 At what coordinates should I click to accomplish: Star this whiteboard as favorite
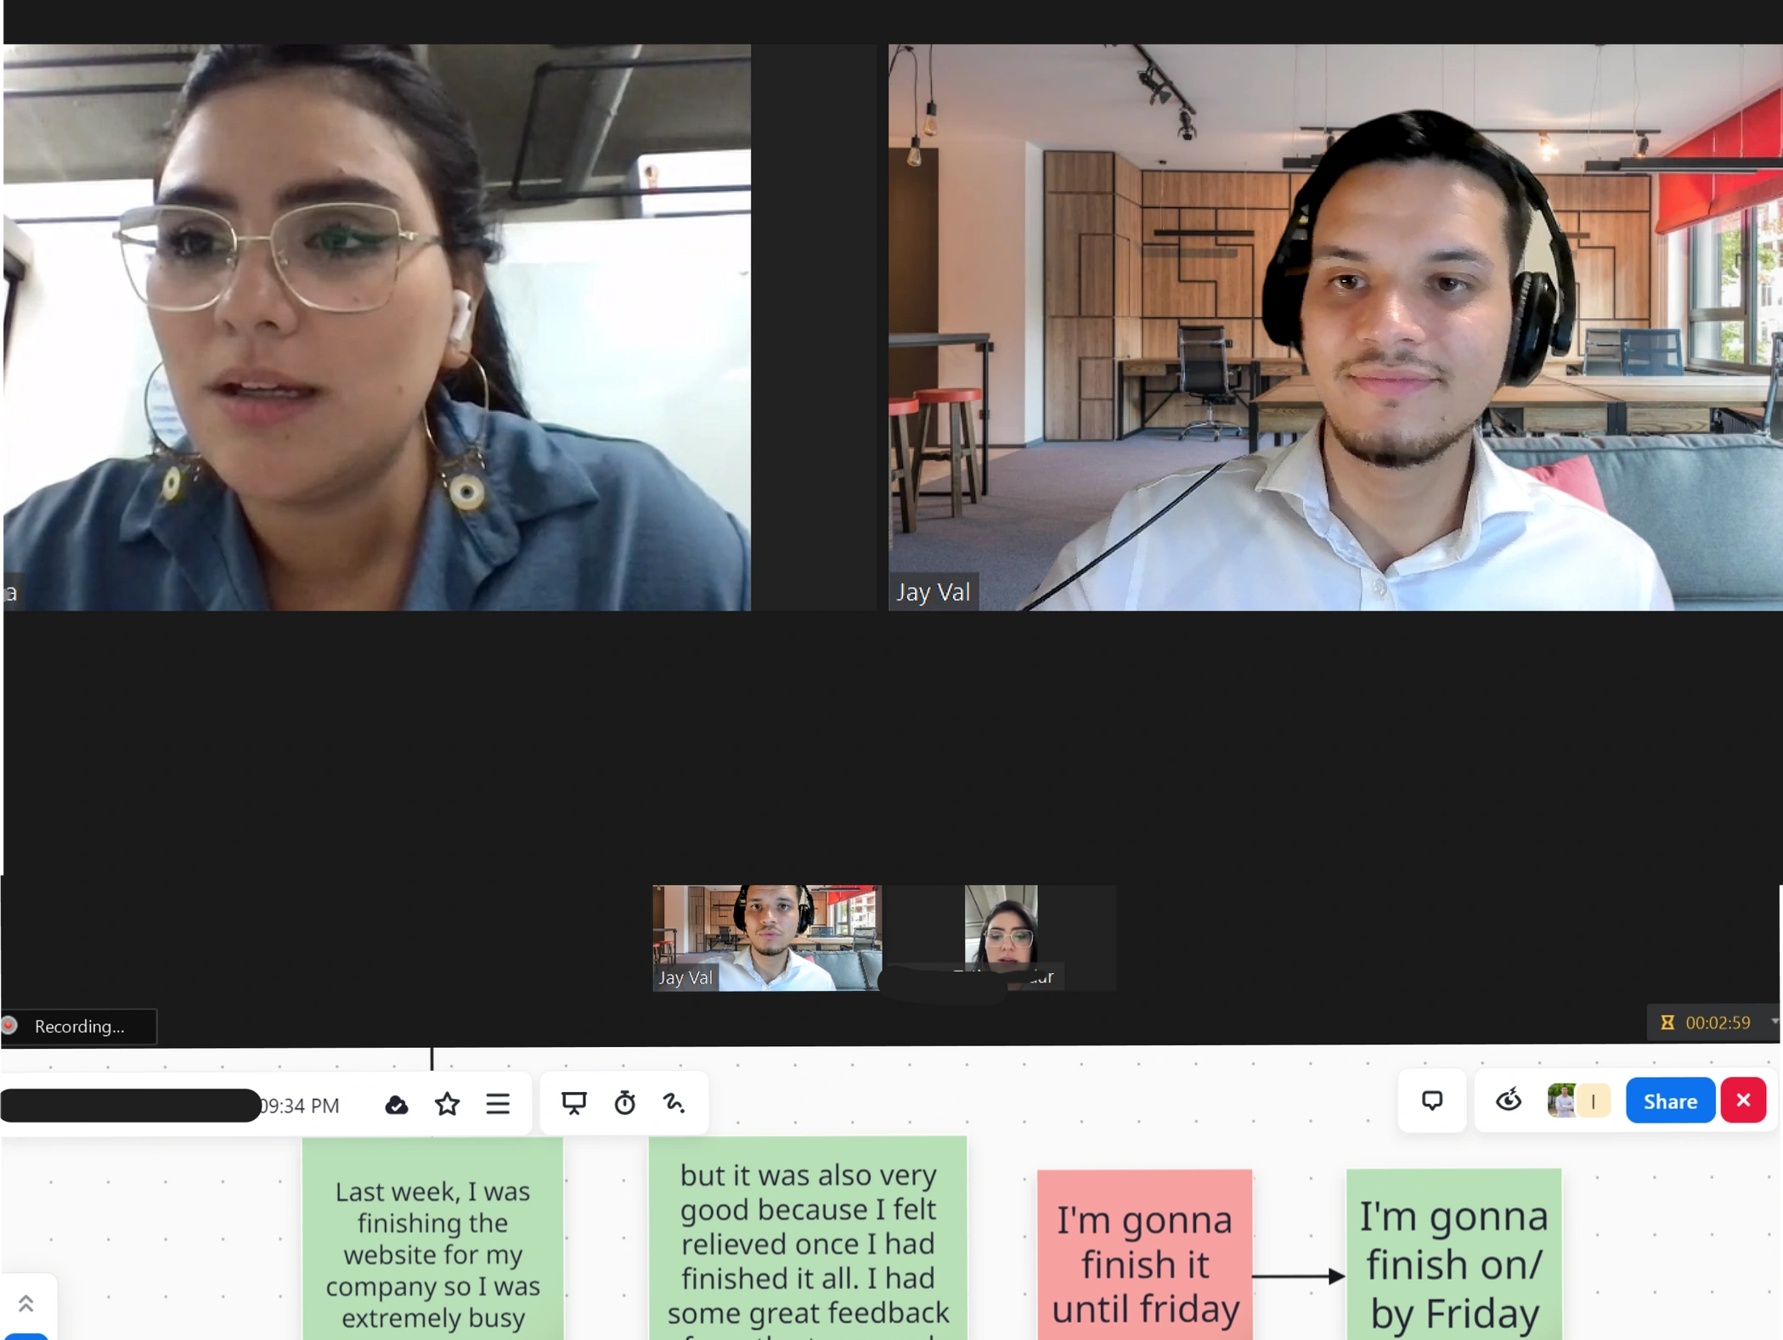(447, 1104)
